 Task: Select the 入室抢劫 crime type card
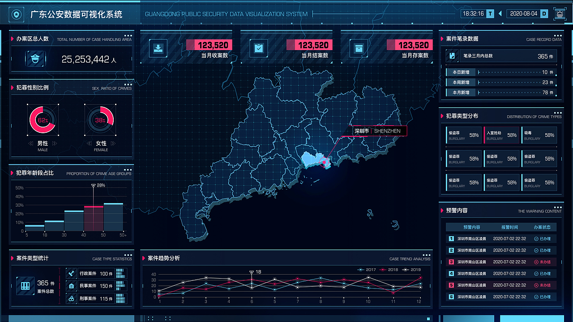(x=501, y=135)
